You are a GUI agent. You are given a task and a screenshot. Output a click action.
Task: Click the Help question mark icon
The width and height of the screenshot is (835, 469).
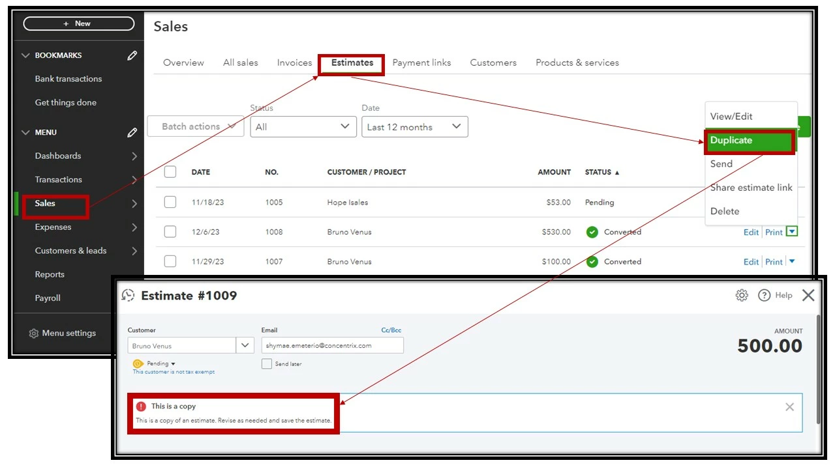tap(765, 296)
